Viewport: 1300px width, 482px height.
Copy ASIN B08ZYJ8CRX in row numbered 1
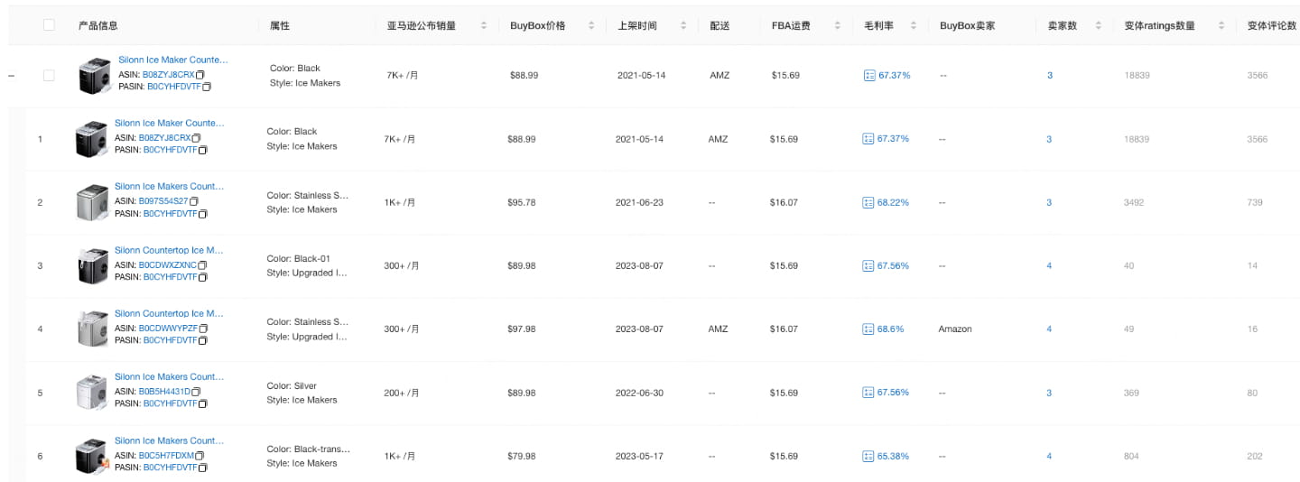[197, 138]
